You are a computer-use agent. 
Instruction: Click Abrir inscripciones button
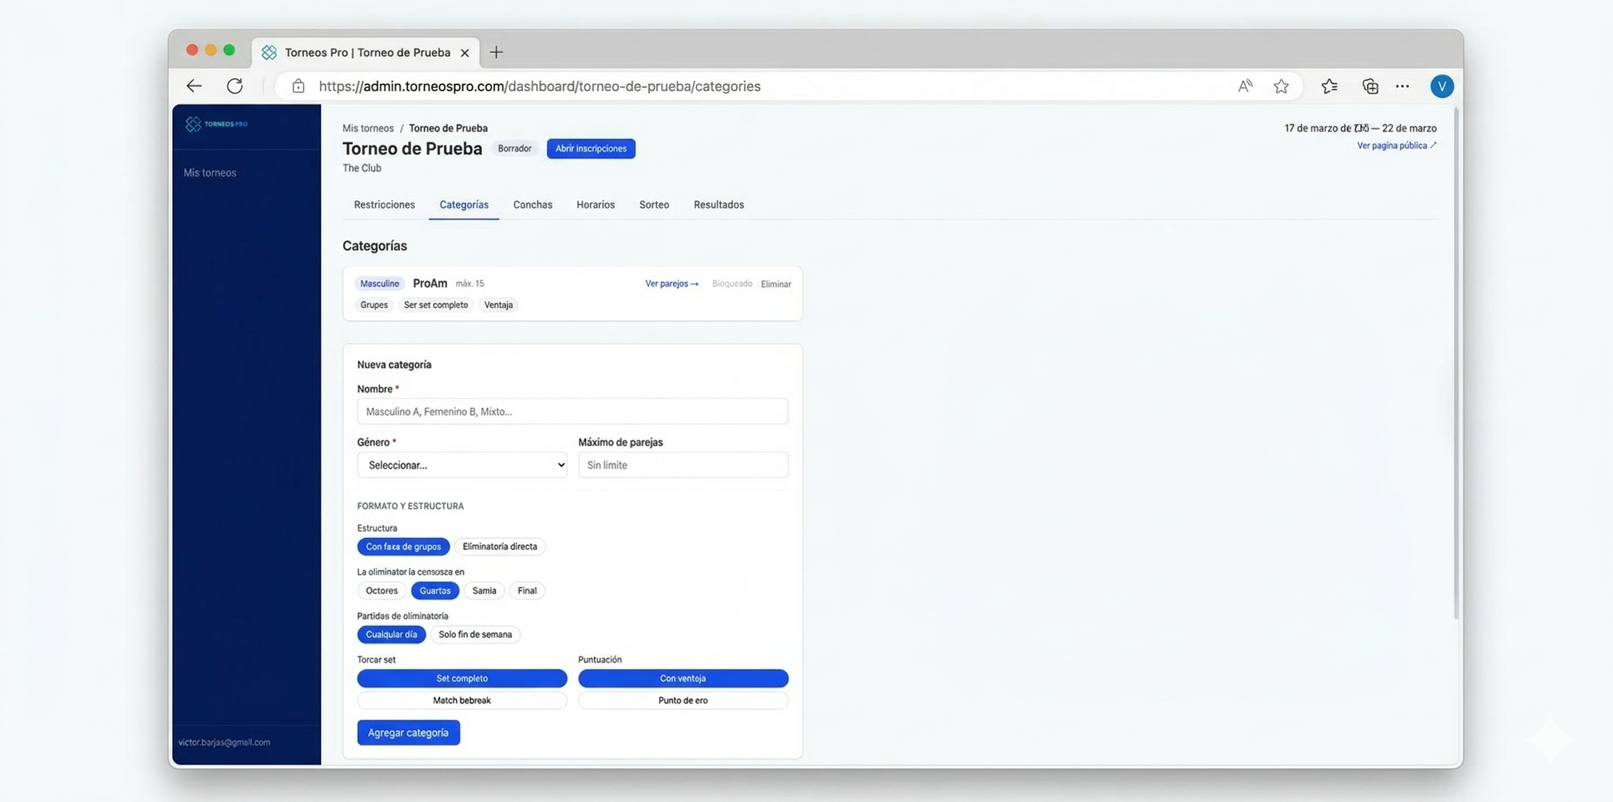pos(590,148)
